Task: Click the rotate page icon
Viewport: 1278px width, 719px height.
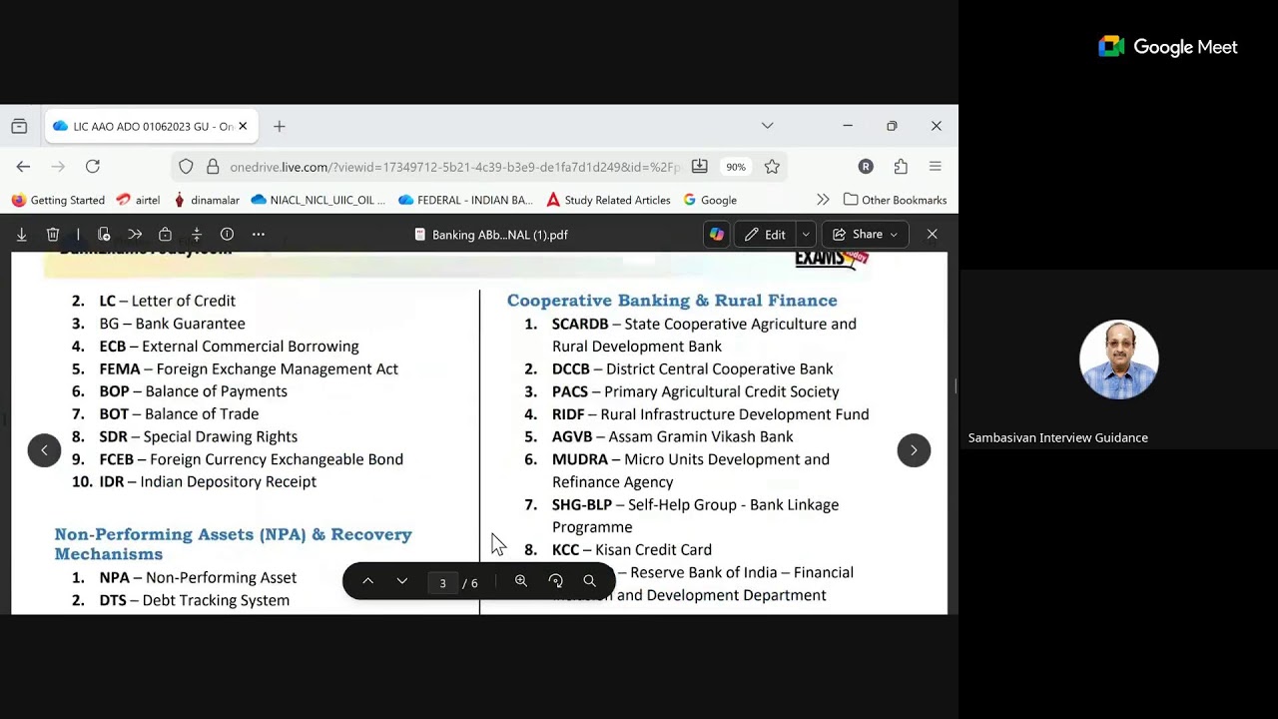Action: [x=556, y=581]
